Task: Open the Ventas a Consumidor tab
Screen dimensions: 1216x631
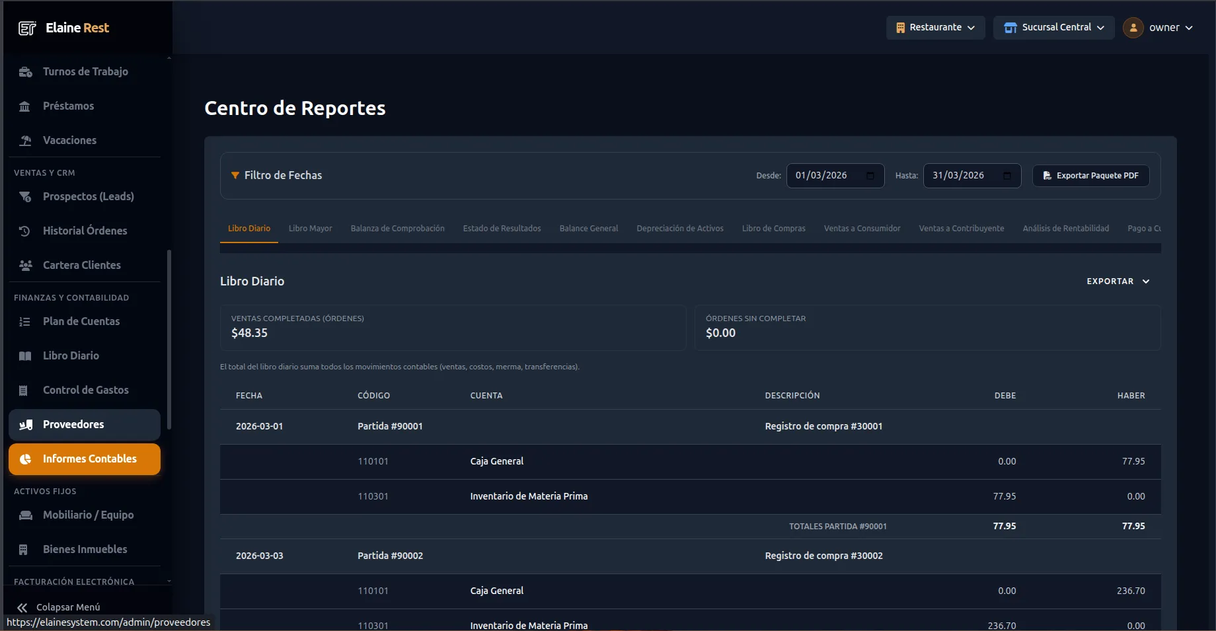Action: 862,229
